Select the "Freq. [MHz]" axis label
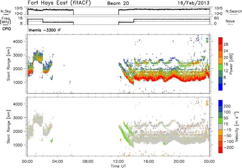 pyautogui.click(x=5, y=21)
